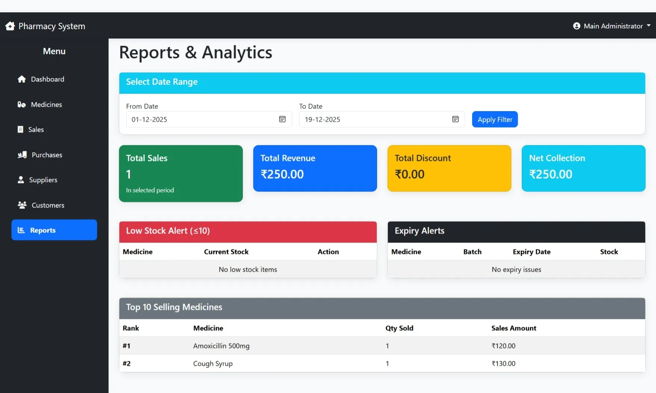Click the Suppliers person icon
The image size is (656, 393).
[21, 180]
